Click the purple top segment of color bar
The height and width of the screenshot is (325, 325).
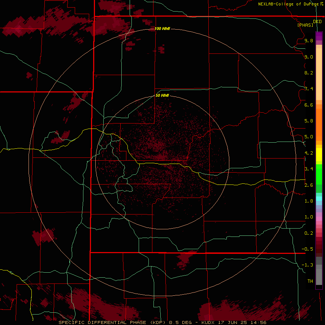[x=319, y=36]
